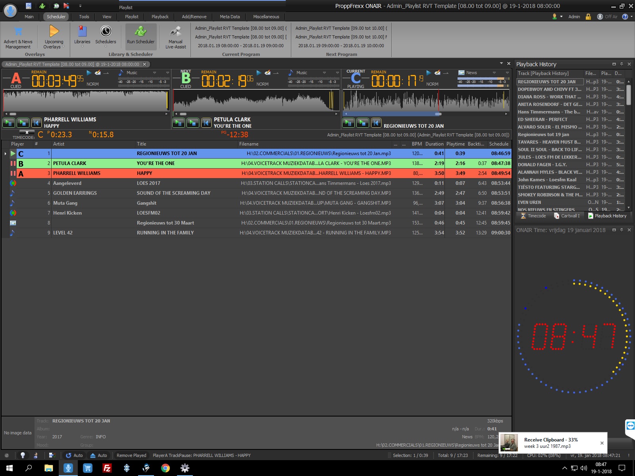Open Player B Music type dropdown

(x=324, y=73)
